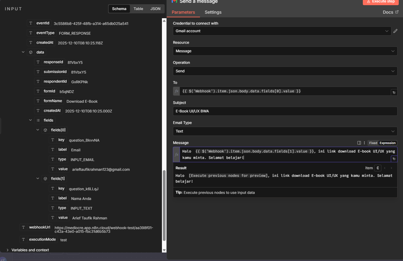Switch input view to Table
This screenshot has height=261, width=403.
pyautogui.click(x=138, y=9)
